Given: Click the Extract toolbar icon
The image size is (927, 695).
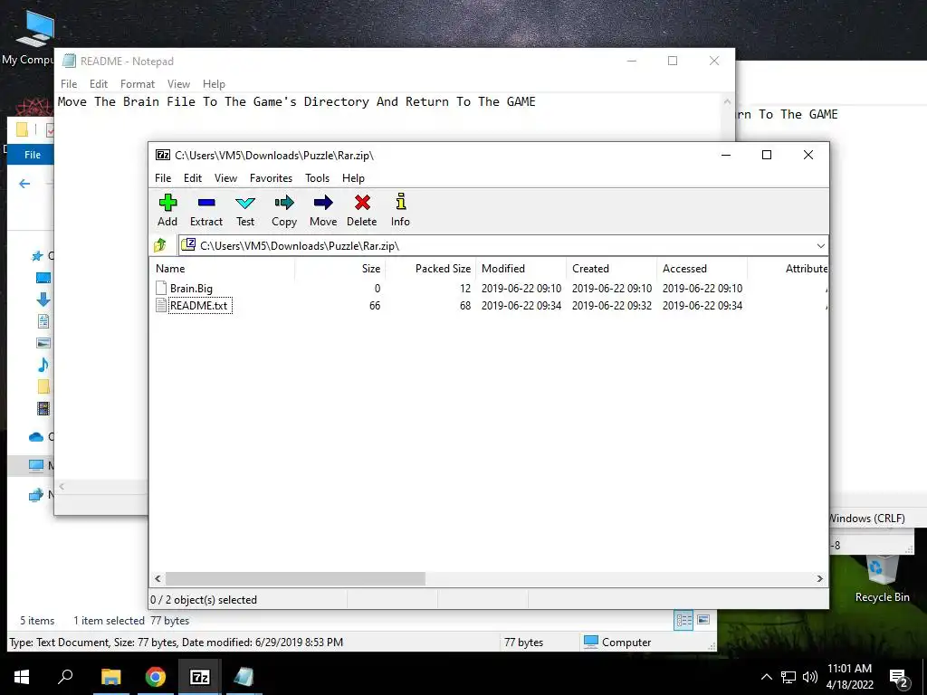Looking at the screenshot, I should 206,203.
